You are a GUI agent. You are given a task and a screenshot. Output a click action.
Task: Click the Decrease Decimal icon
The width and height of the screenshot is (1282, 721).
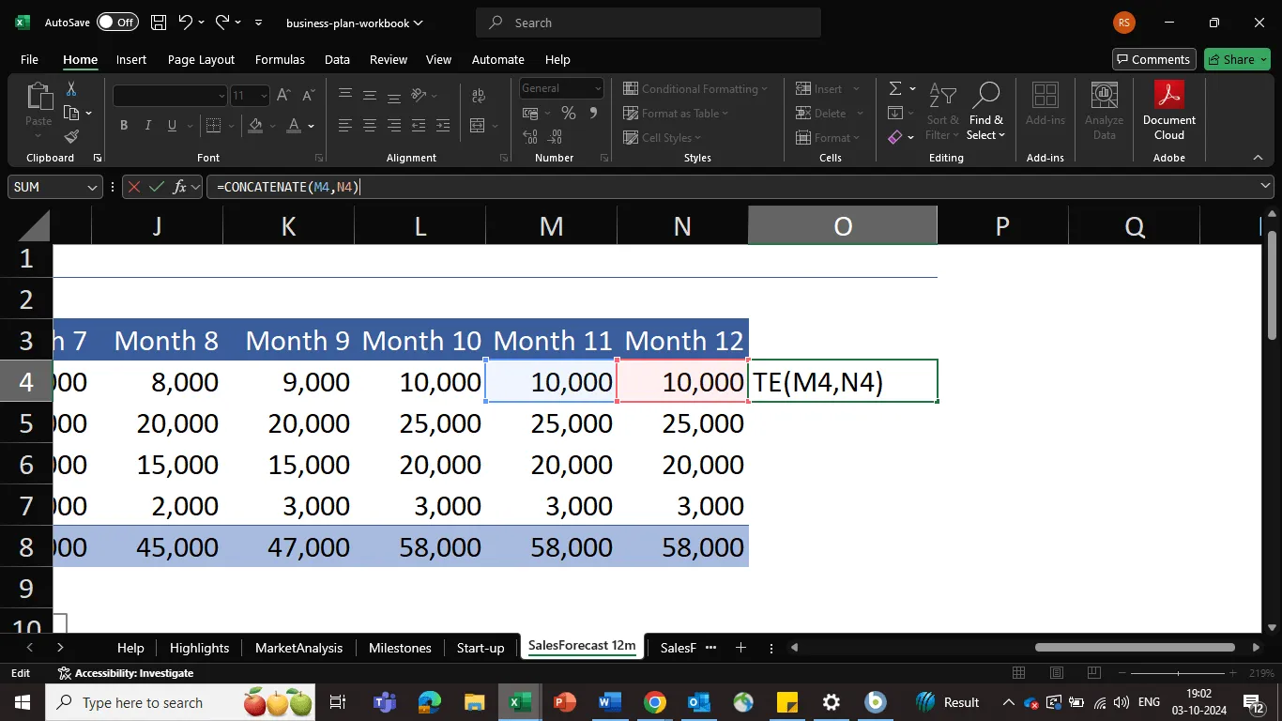point(556,137)
